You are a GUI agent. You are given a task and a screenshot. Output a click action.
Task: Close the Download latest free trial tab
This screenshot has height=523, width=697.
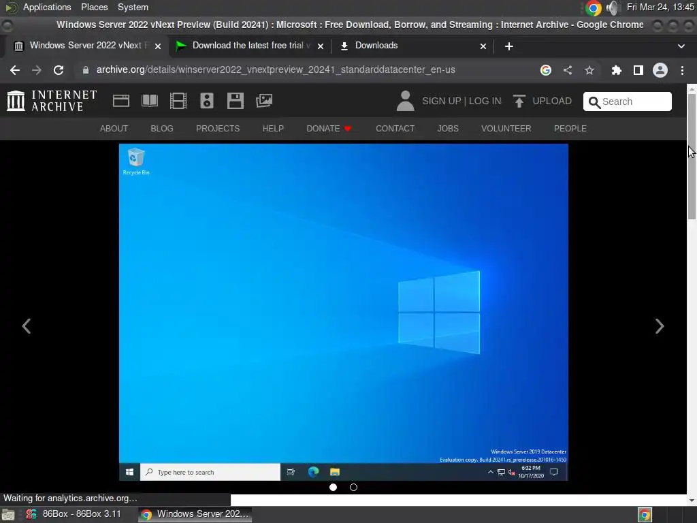click(x=321, y=46)
